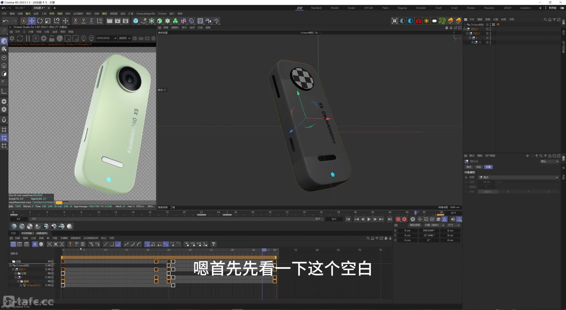Open the 外形 shape dropdown in attributes
The image size is (566, 310).
tap(519, 177)
